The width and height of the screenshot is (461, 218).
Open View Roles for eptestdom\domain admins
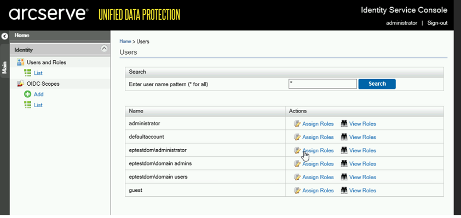pyautogui.click(x=362, y=164)
